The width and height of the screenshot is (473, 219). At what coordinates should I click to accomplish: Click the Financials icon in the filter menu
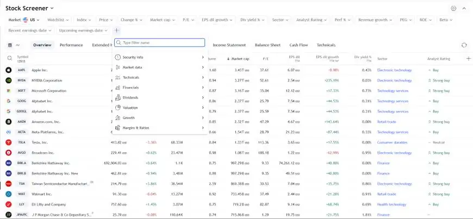tap(117, 87)
